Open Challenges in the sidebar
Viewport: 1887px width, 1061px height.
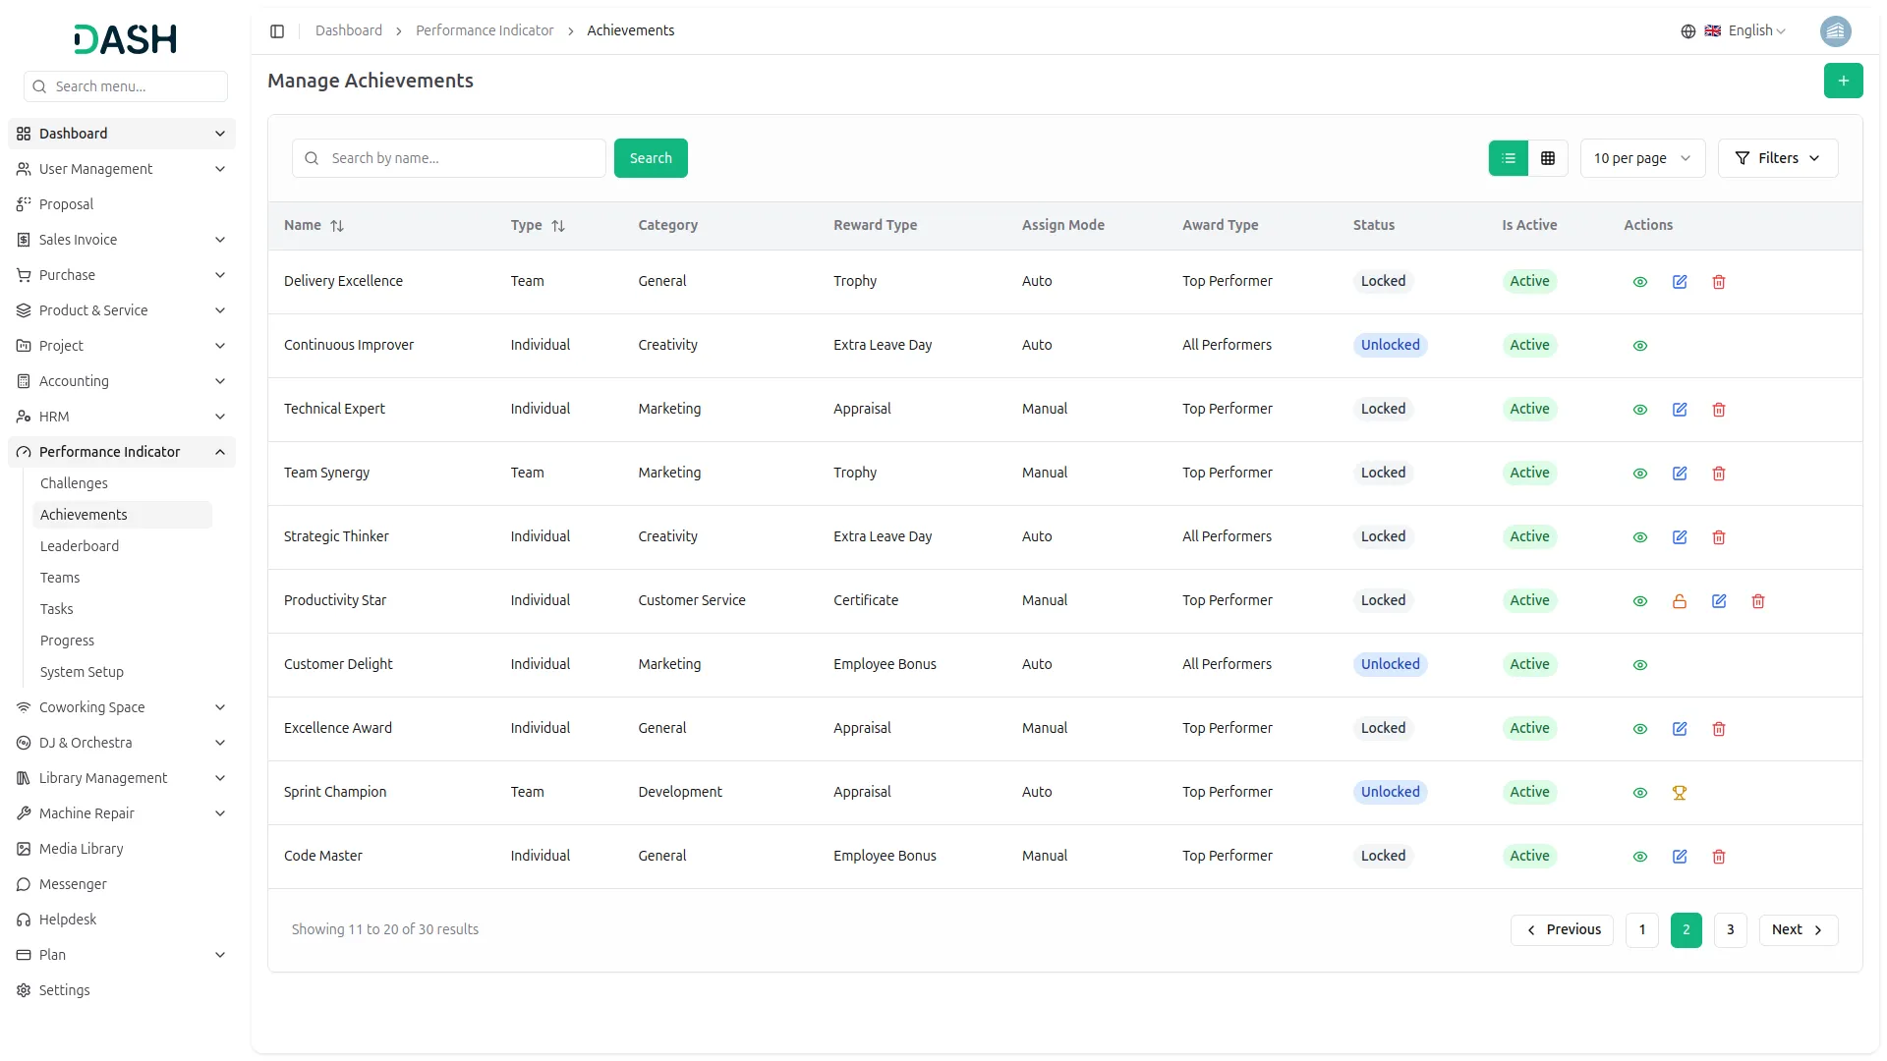pyautogui.click(x=74, y=483)
